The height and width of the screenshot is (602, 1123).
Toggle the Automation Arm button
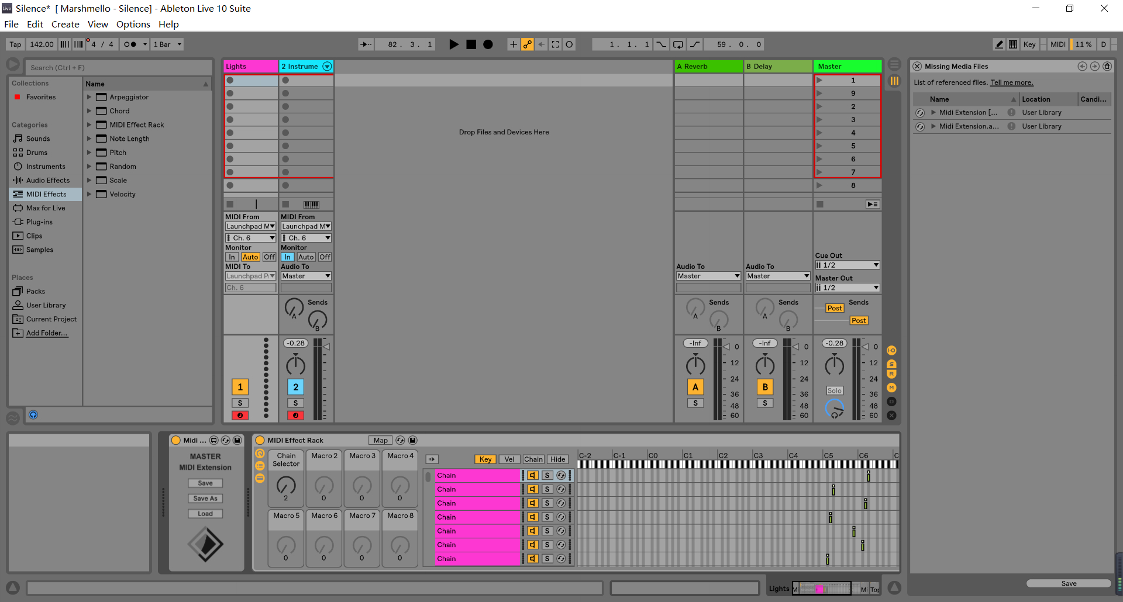pyautogui.click(x=527, y=44)
